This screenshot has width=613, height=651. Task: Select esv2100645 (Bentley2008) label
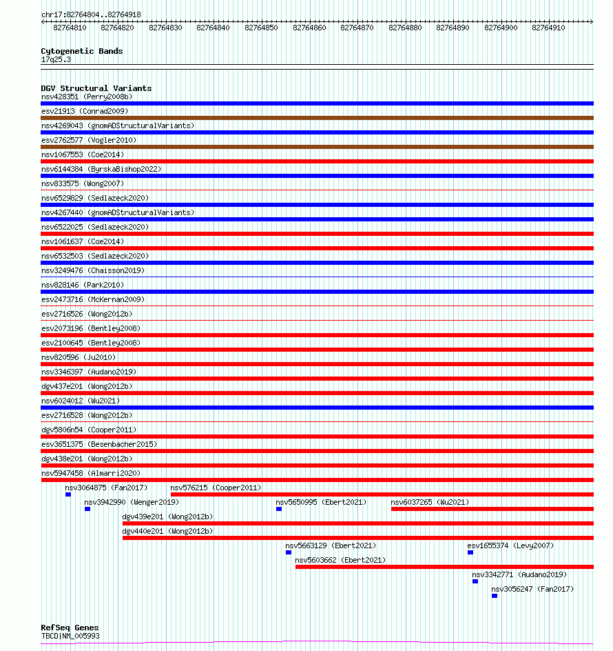tap(91, 343)
